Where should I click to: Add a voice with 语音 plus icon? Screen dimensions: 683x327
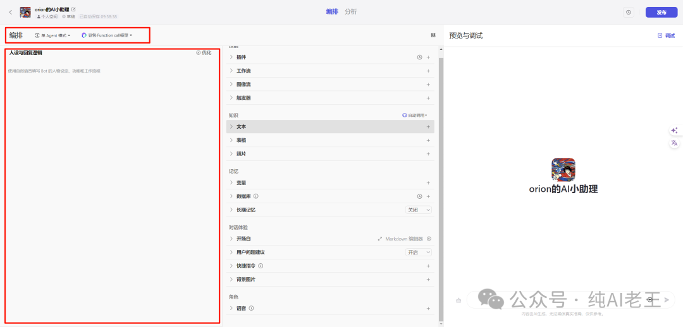click(x=428, y=308)
